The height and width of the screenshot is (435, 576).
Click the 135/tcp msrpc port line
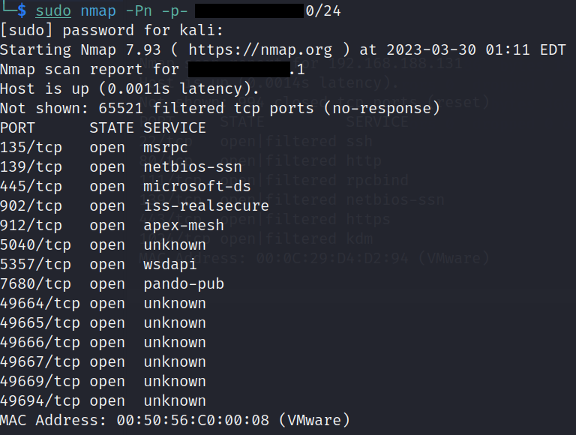(94, 147)
